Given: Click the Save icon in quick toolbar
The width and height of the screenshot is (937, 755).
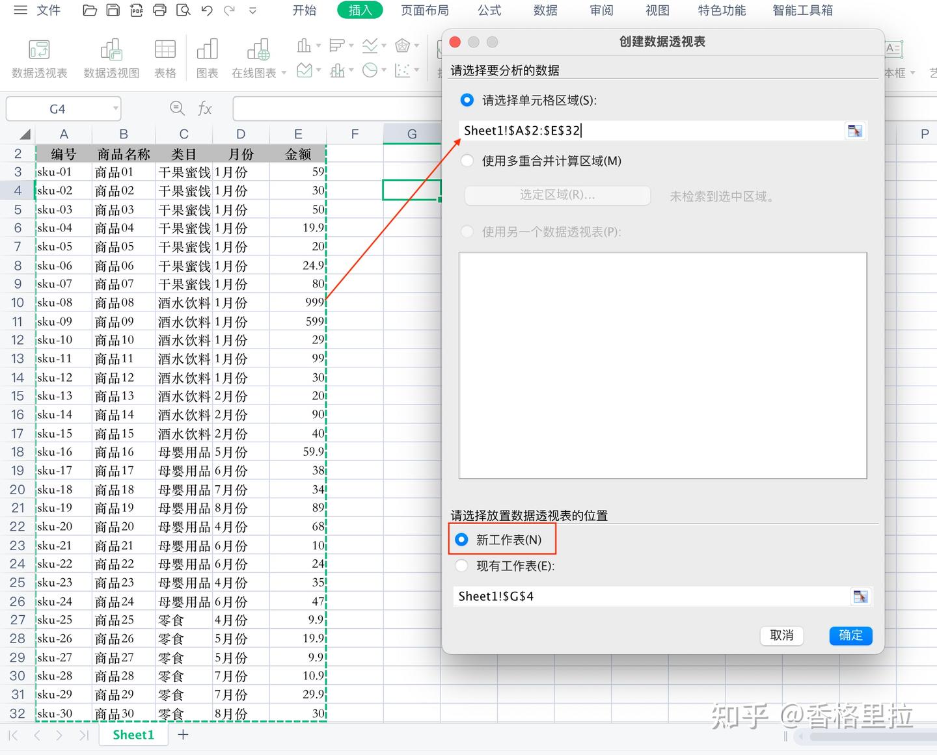Looking at the screenshot, I should (113, 10).
